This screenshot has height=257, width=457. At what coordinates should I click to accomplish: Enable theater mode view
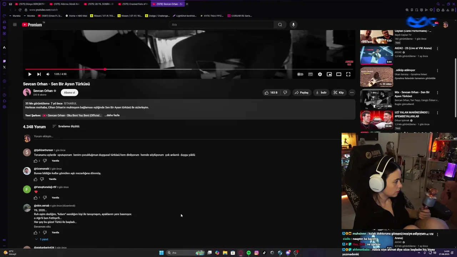point(338,74)
